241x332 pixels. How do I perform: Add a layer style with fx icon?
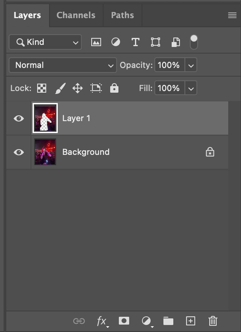(x=103, y=321)
